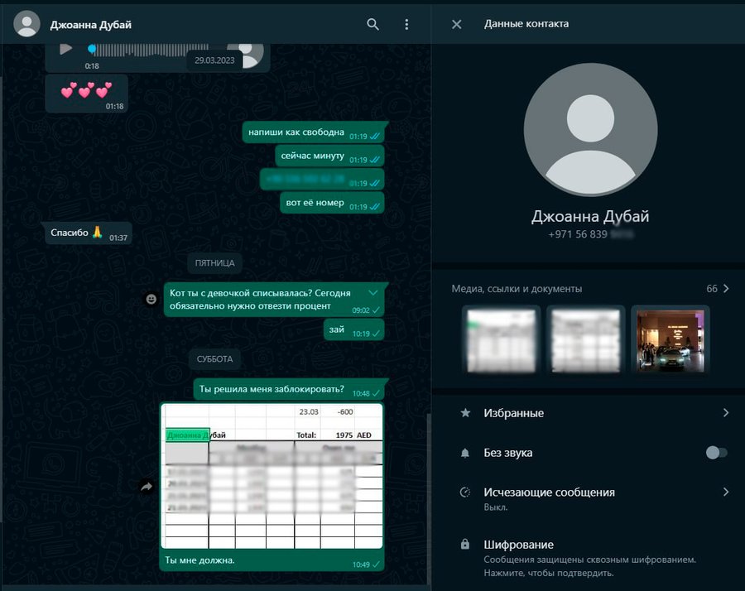Screen dimensions: 745x591
Task: Open the shared spreadsheet image in chat
Action: [x=272, y=476]
